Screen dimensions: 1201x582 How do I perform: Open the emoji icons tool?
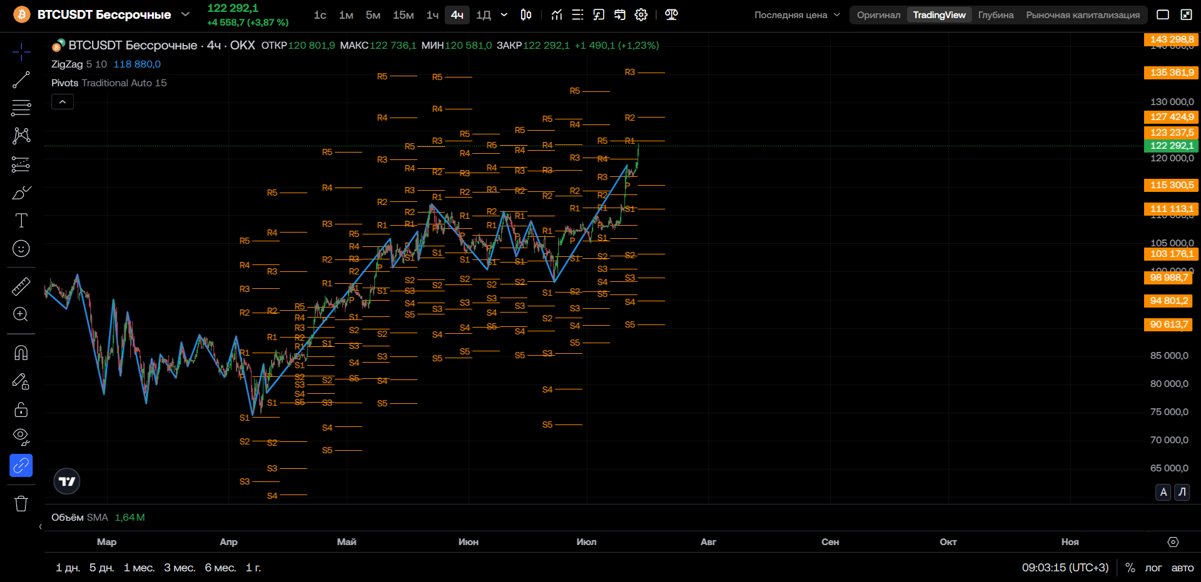pyautogui.click(x=21, y=249)
